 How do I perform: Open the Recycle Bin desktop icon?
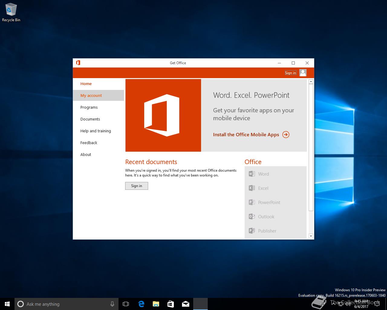coord(11,12)
